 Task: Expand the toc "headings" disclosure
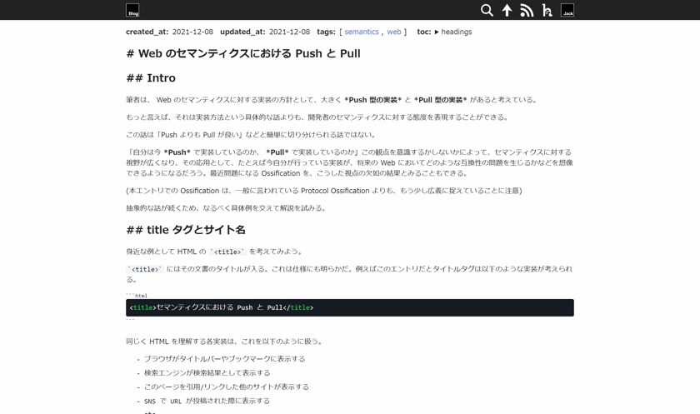coord(453,32)
